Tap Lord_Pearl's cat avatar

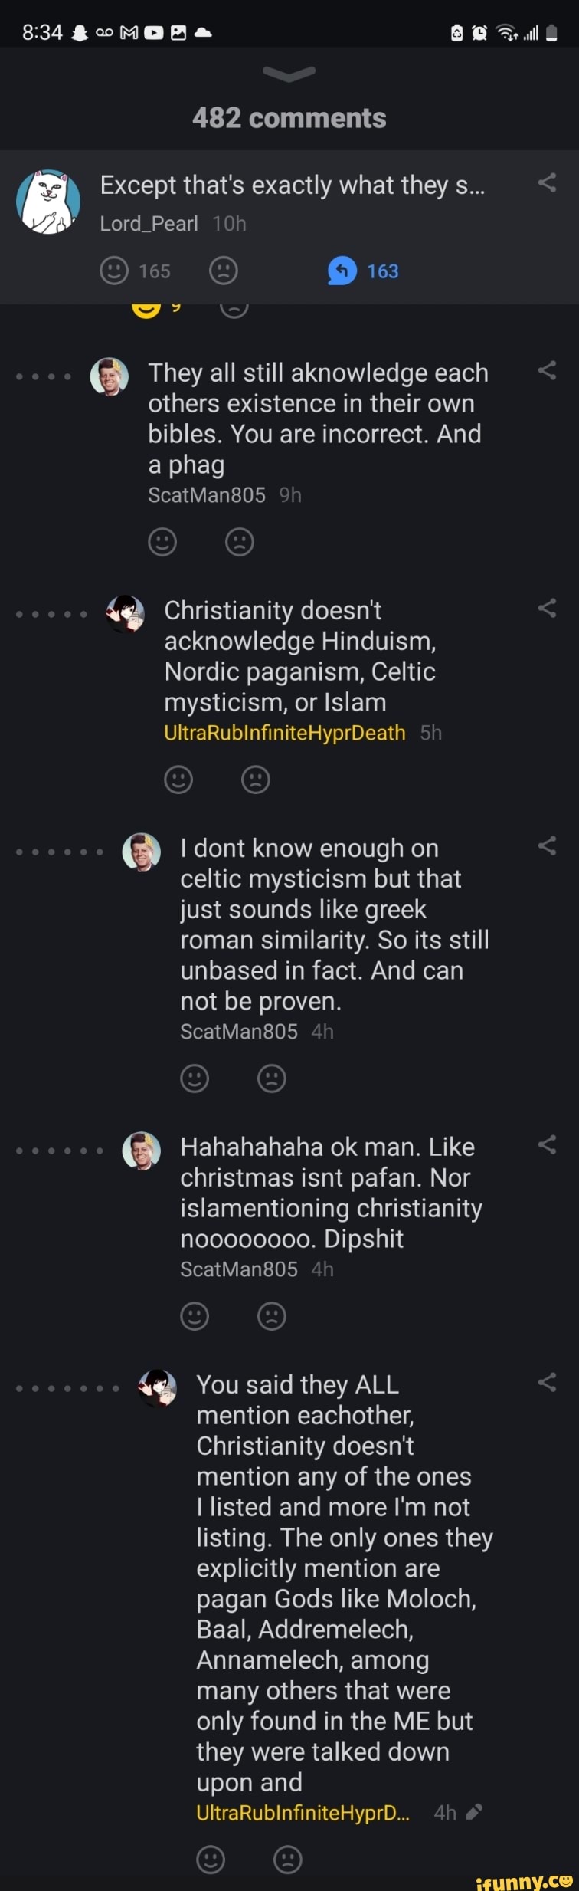(47, 201)
